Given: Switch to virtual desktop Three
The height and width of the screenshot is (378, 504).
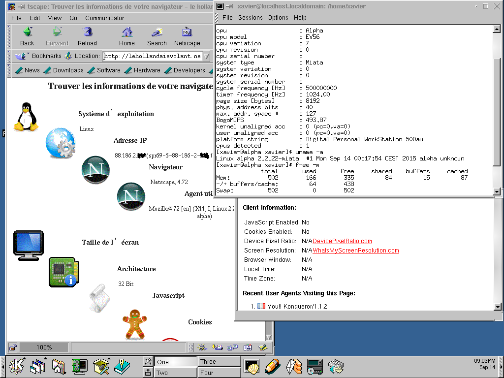Looking at the screenshot, I should 219,362.
